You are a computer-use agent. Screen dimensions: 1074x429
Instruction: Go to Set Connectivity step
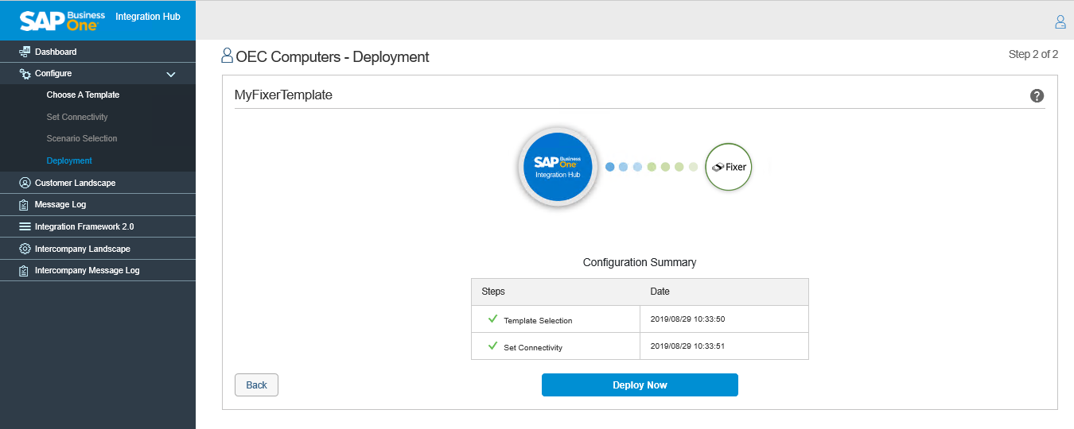coord(77,118)
